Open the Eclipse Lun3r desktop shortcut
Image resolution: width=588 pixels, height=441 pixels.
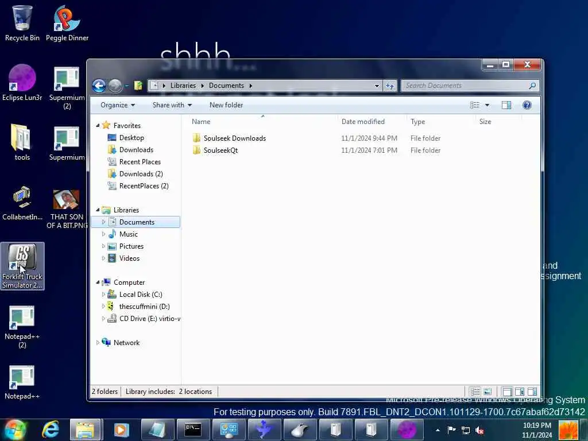point(22,83)
